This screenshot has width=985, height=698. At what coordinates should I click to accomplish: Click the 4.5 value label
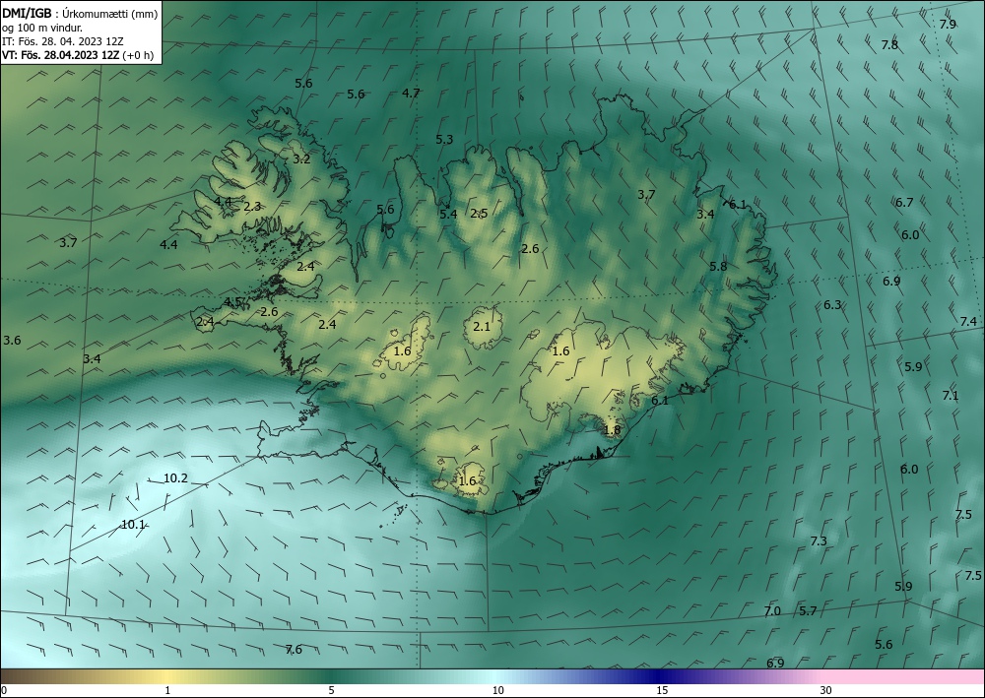coord(233,302)
